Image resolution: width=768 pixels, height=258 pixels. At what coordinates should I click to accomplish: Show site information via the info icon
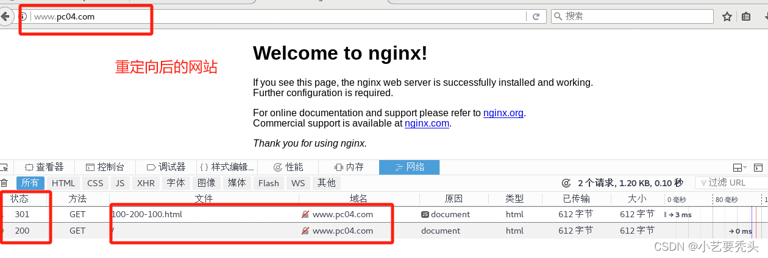point(23,16)
